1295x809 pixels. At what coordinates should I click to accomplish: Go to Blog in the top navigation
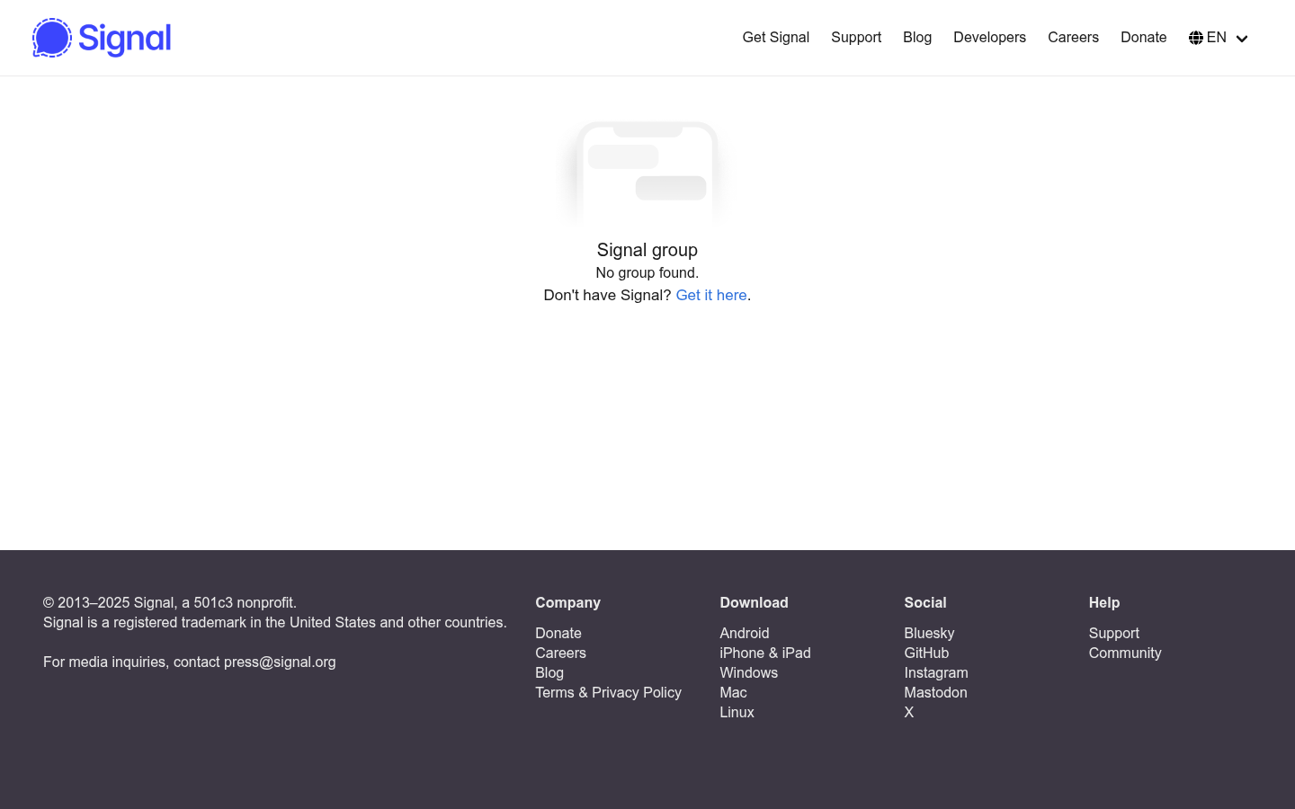[x=917, y=38]
